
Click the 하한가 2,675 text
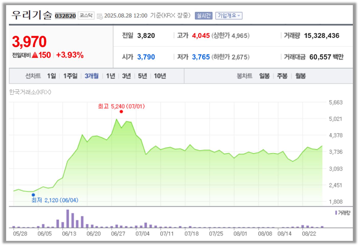click(x=230, y=57)
